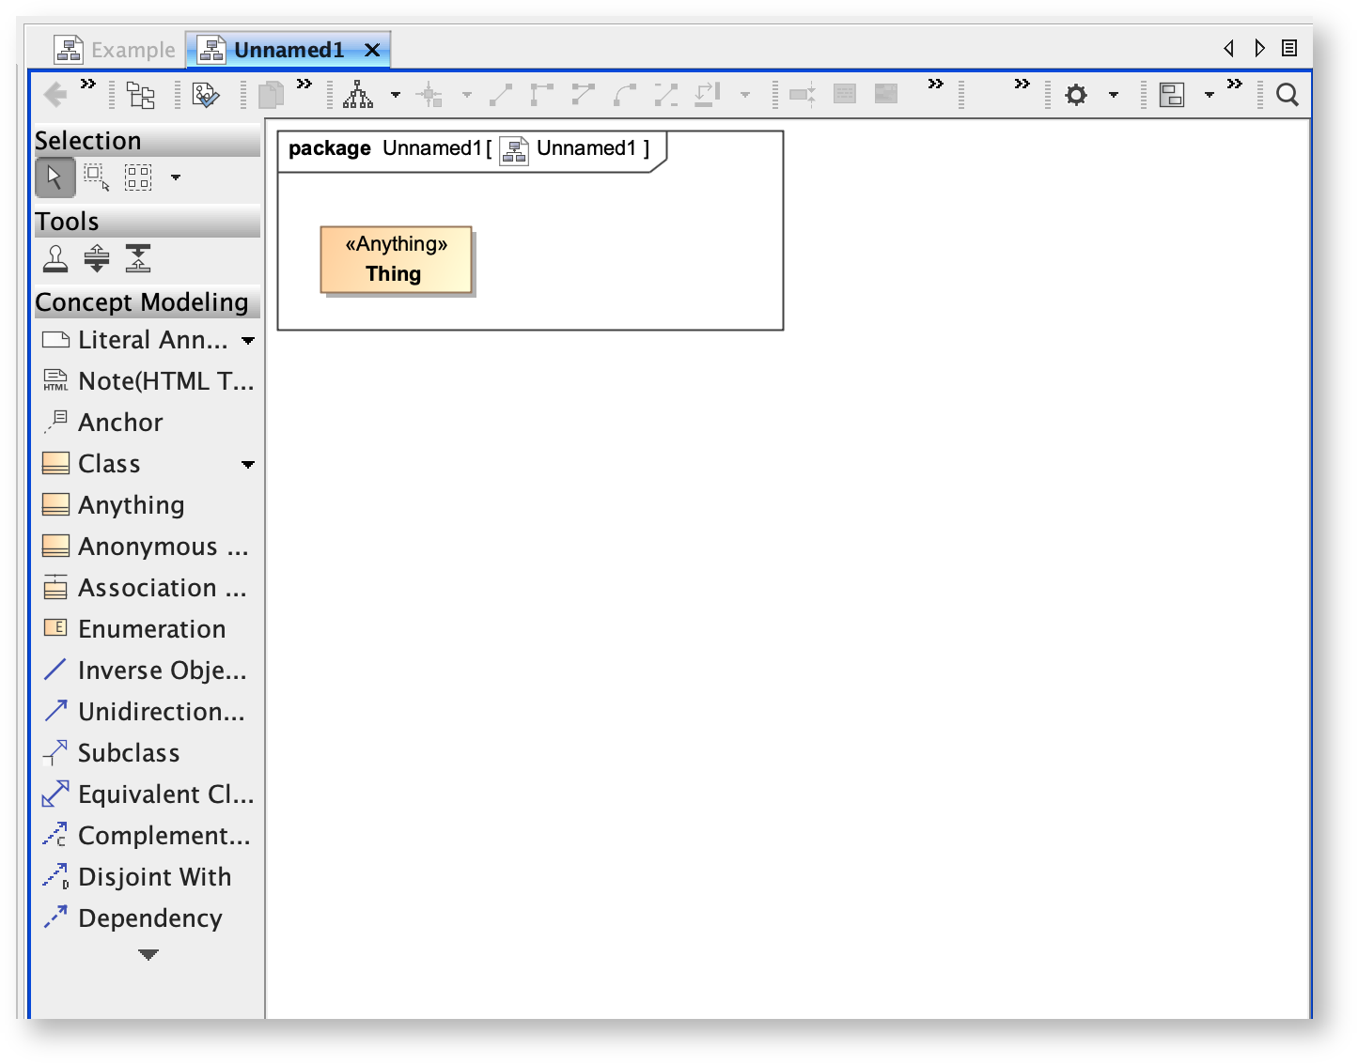Activate the dashed-box group selection tool
This screenshot has width=1358, height=1064.
click(138, 177)
